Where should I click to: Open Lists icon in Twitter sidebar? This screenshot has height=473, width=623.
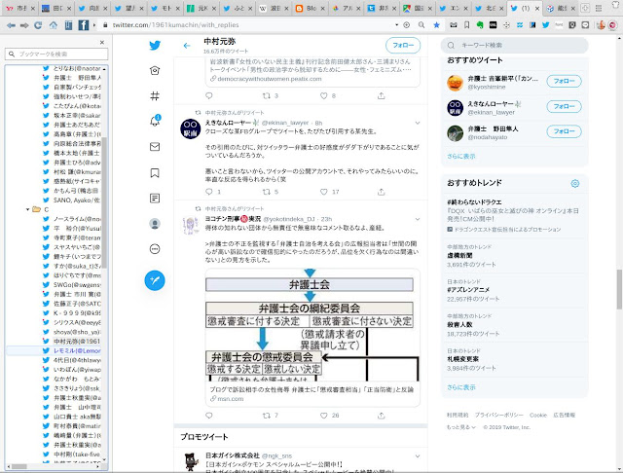click(x=155, y=199)
